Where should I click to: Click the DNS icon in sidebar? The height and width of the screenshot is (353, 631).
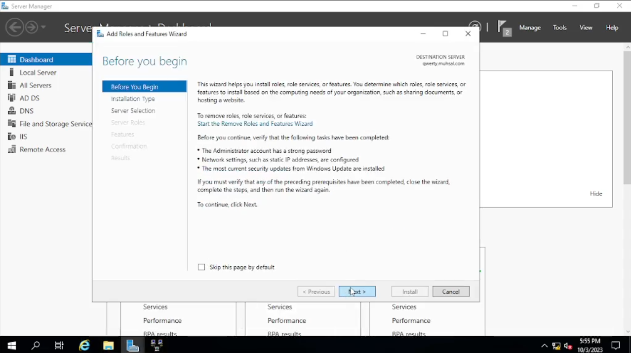click(12, 111)
